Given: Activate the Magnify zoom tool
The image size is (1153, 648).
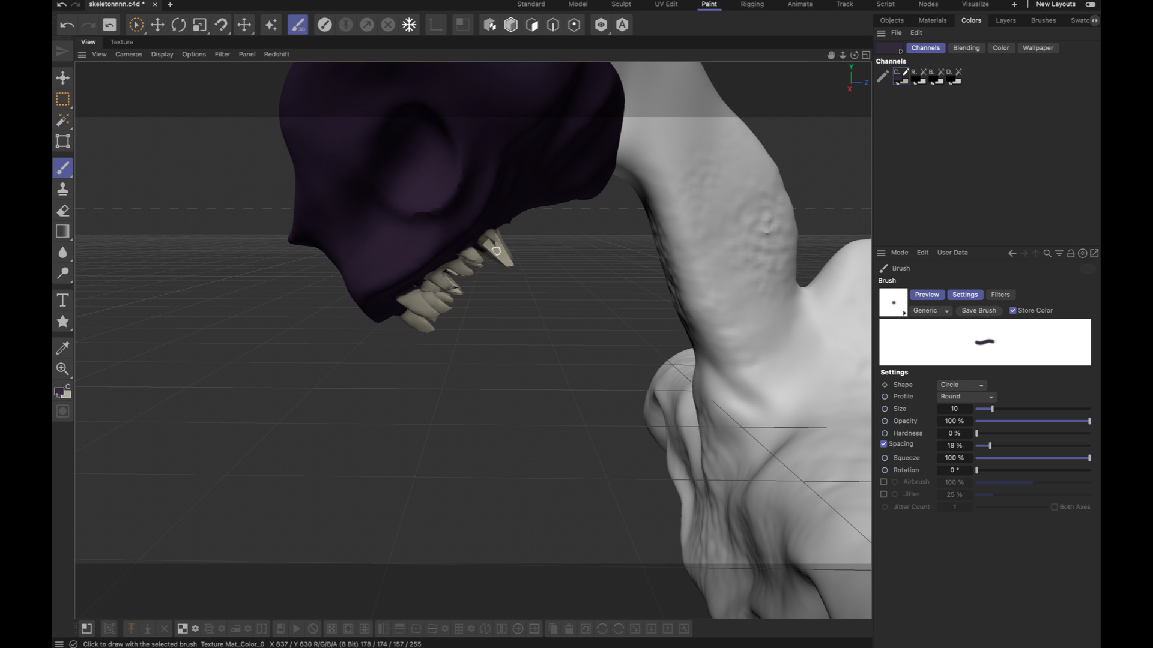Looking at the screenshot, I should (x=62, y=369).
